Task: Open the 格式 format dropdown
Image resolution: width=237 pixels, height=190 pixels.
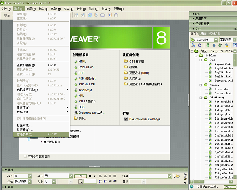Action: pos(30,176)
